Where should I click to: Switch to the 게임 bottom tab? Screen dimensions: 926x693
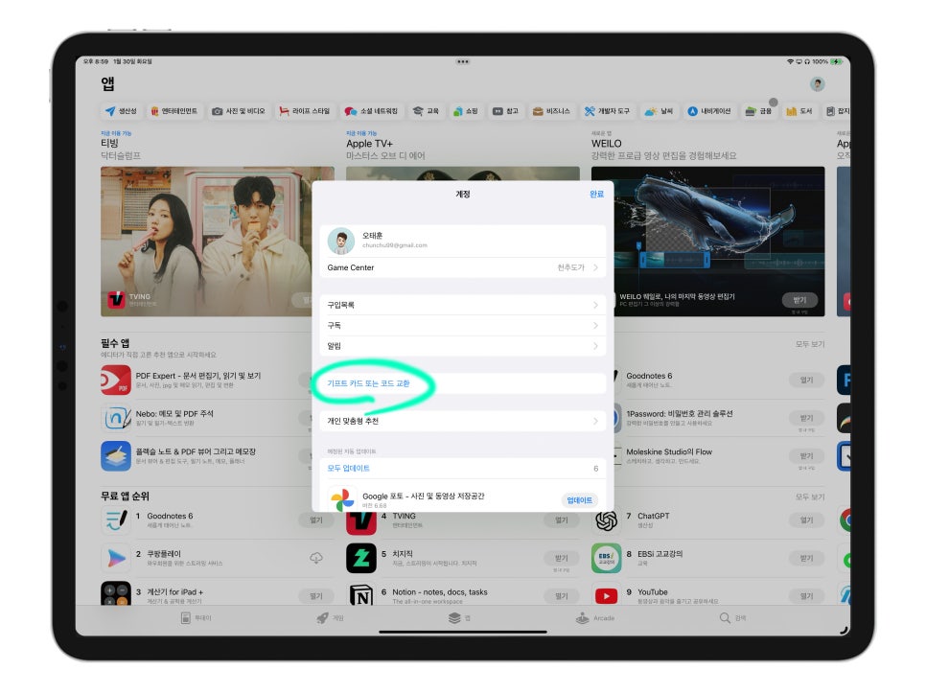point(330,618)
